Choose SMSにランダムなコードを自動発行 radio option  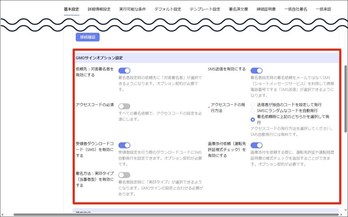[253, 111]
